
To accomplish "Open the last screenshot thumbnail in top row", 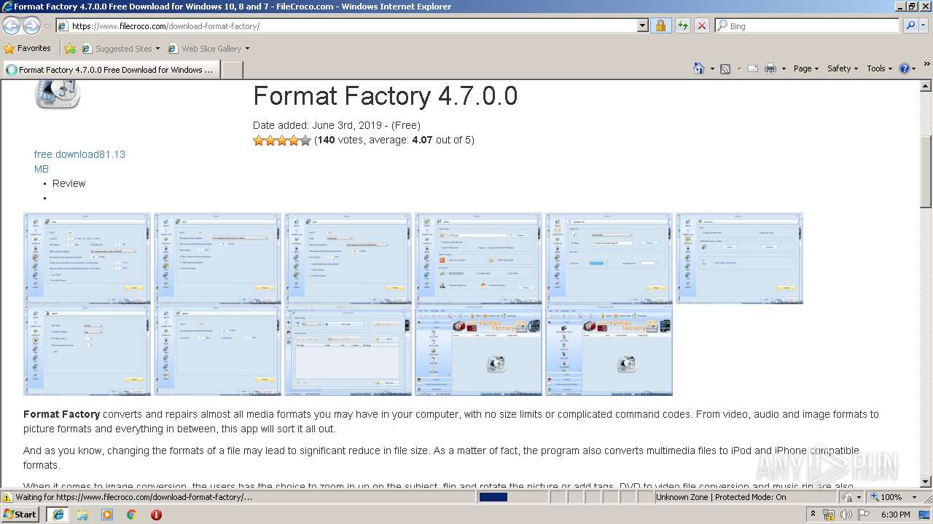I will (x=739, y=258).
